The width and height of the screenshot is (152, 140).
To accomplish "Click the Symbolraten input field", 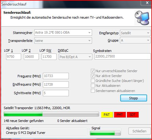I will tap(123, 56).
